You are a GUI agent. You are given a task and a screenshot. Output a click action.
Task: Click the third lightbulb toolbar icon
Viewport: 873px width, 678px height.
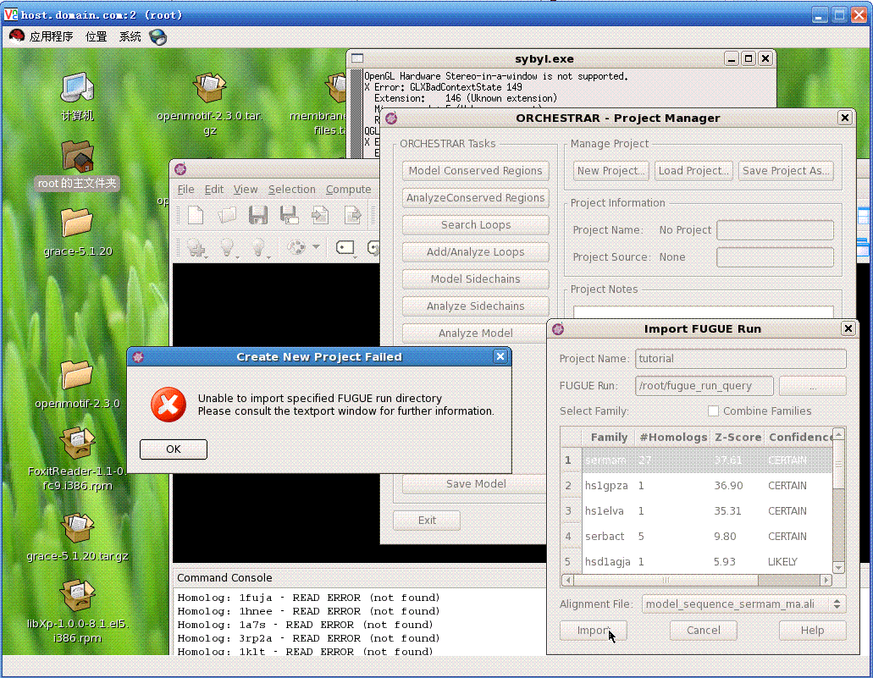(258, 247)
